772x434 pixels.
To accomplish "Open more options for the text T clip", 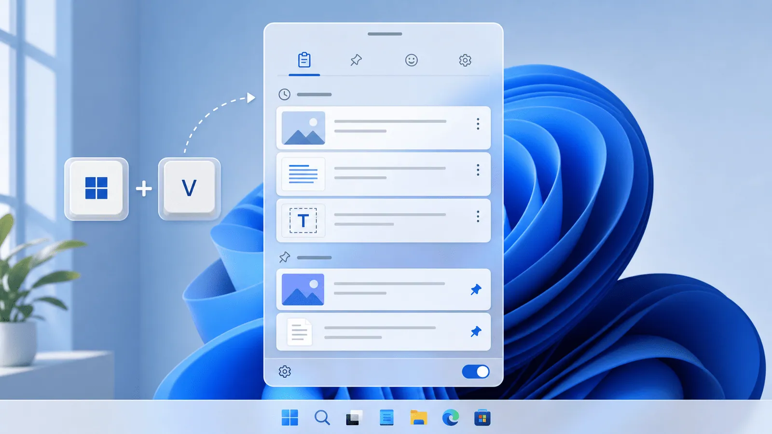I will click(478, 216).
